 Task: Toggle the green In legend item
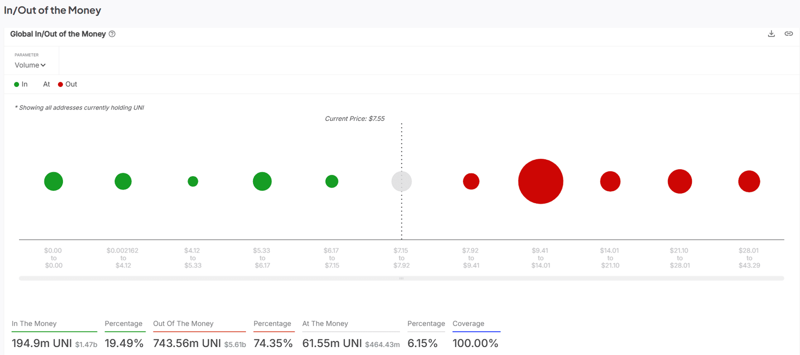click(x=21, y=84)
